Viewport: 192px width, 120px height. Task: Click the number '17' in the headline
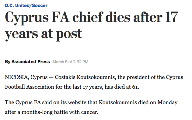172,17
